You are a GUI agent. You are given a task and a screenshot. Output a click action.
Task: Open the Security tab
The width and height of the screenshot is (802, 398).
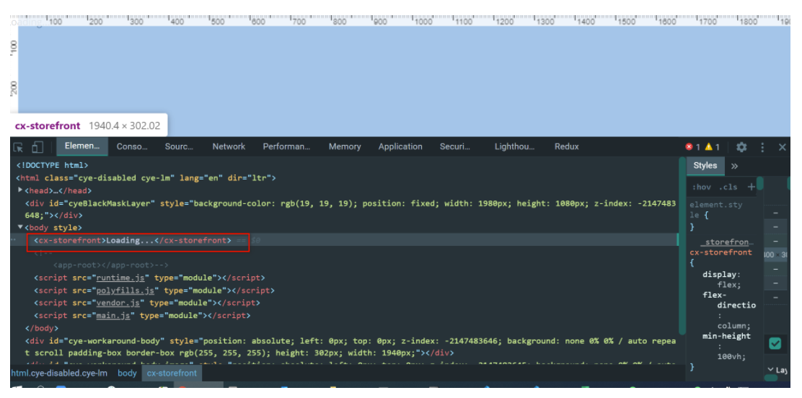pos(454,146)
